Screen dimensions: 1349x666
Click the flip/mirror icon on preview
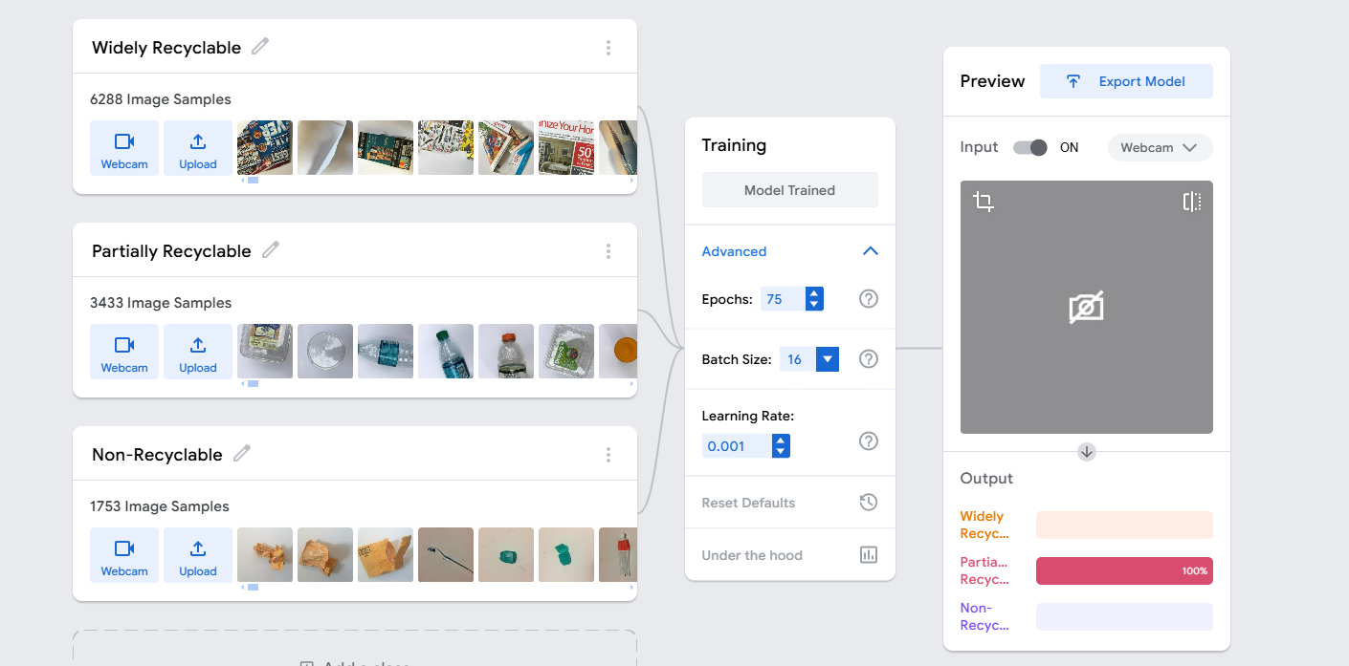(1191, 202)
